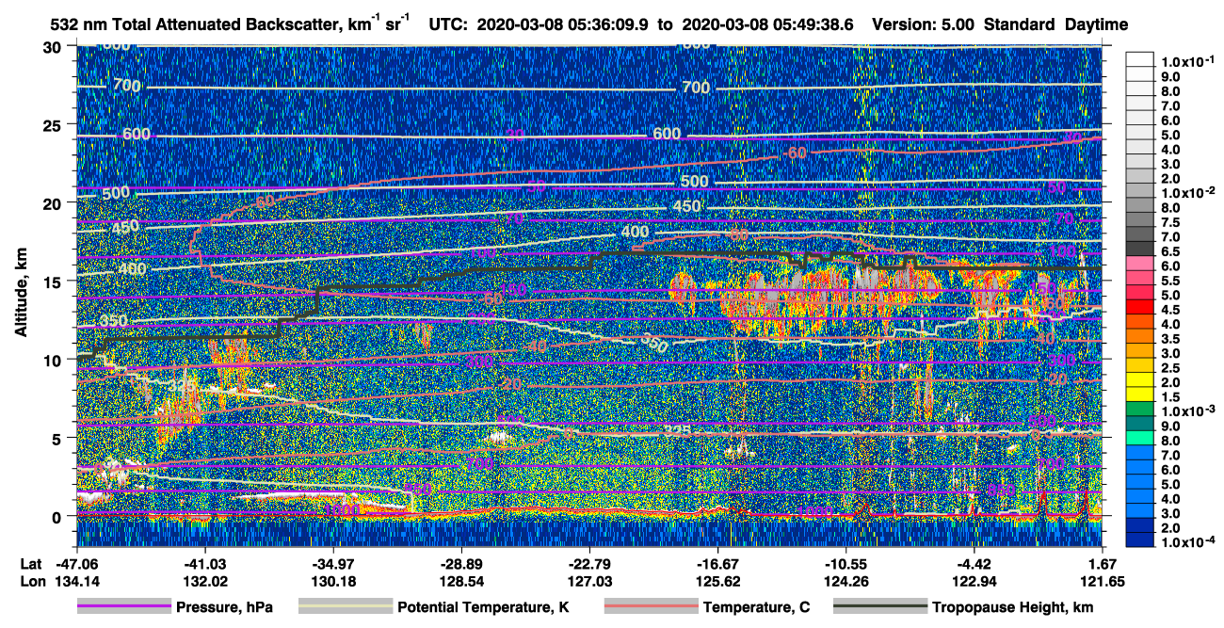Click the longitude value "128.54"
The width and height of the screenshot is (1224, 628).
[x=460, y=582]
